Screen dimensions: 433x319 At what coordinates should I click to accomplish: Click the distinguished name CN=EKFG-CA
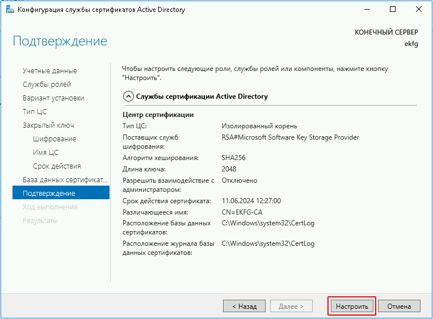pos(242,212)
